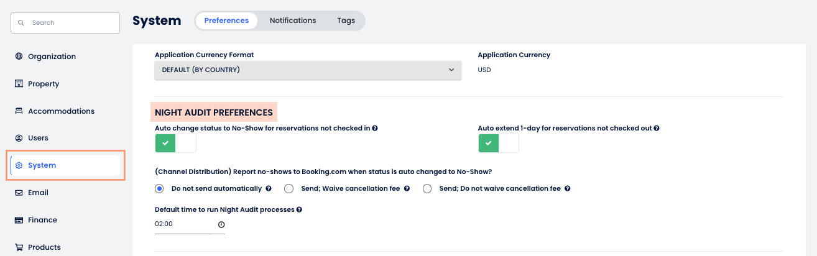Switch to the Notifications tab
The width and height of the screenshot is (817, 256).
[x=293, y=21]
